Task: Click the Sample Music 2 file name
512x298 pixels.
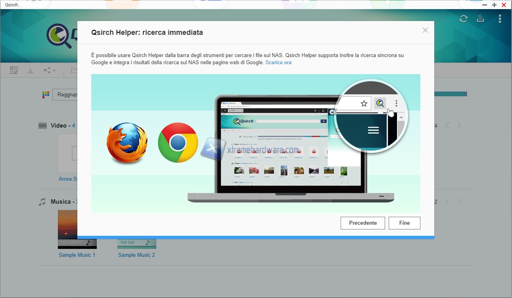Action: point(136,255)
